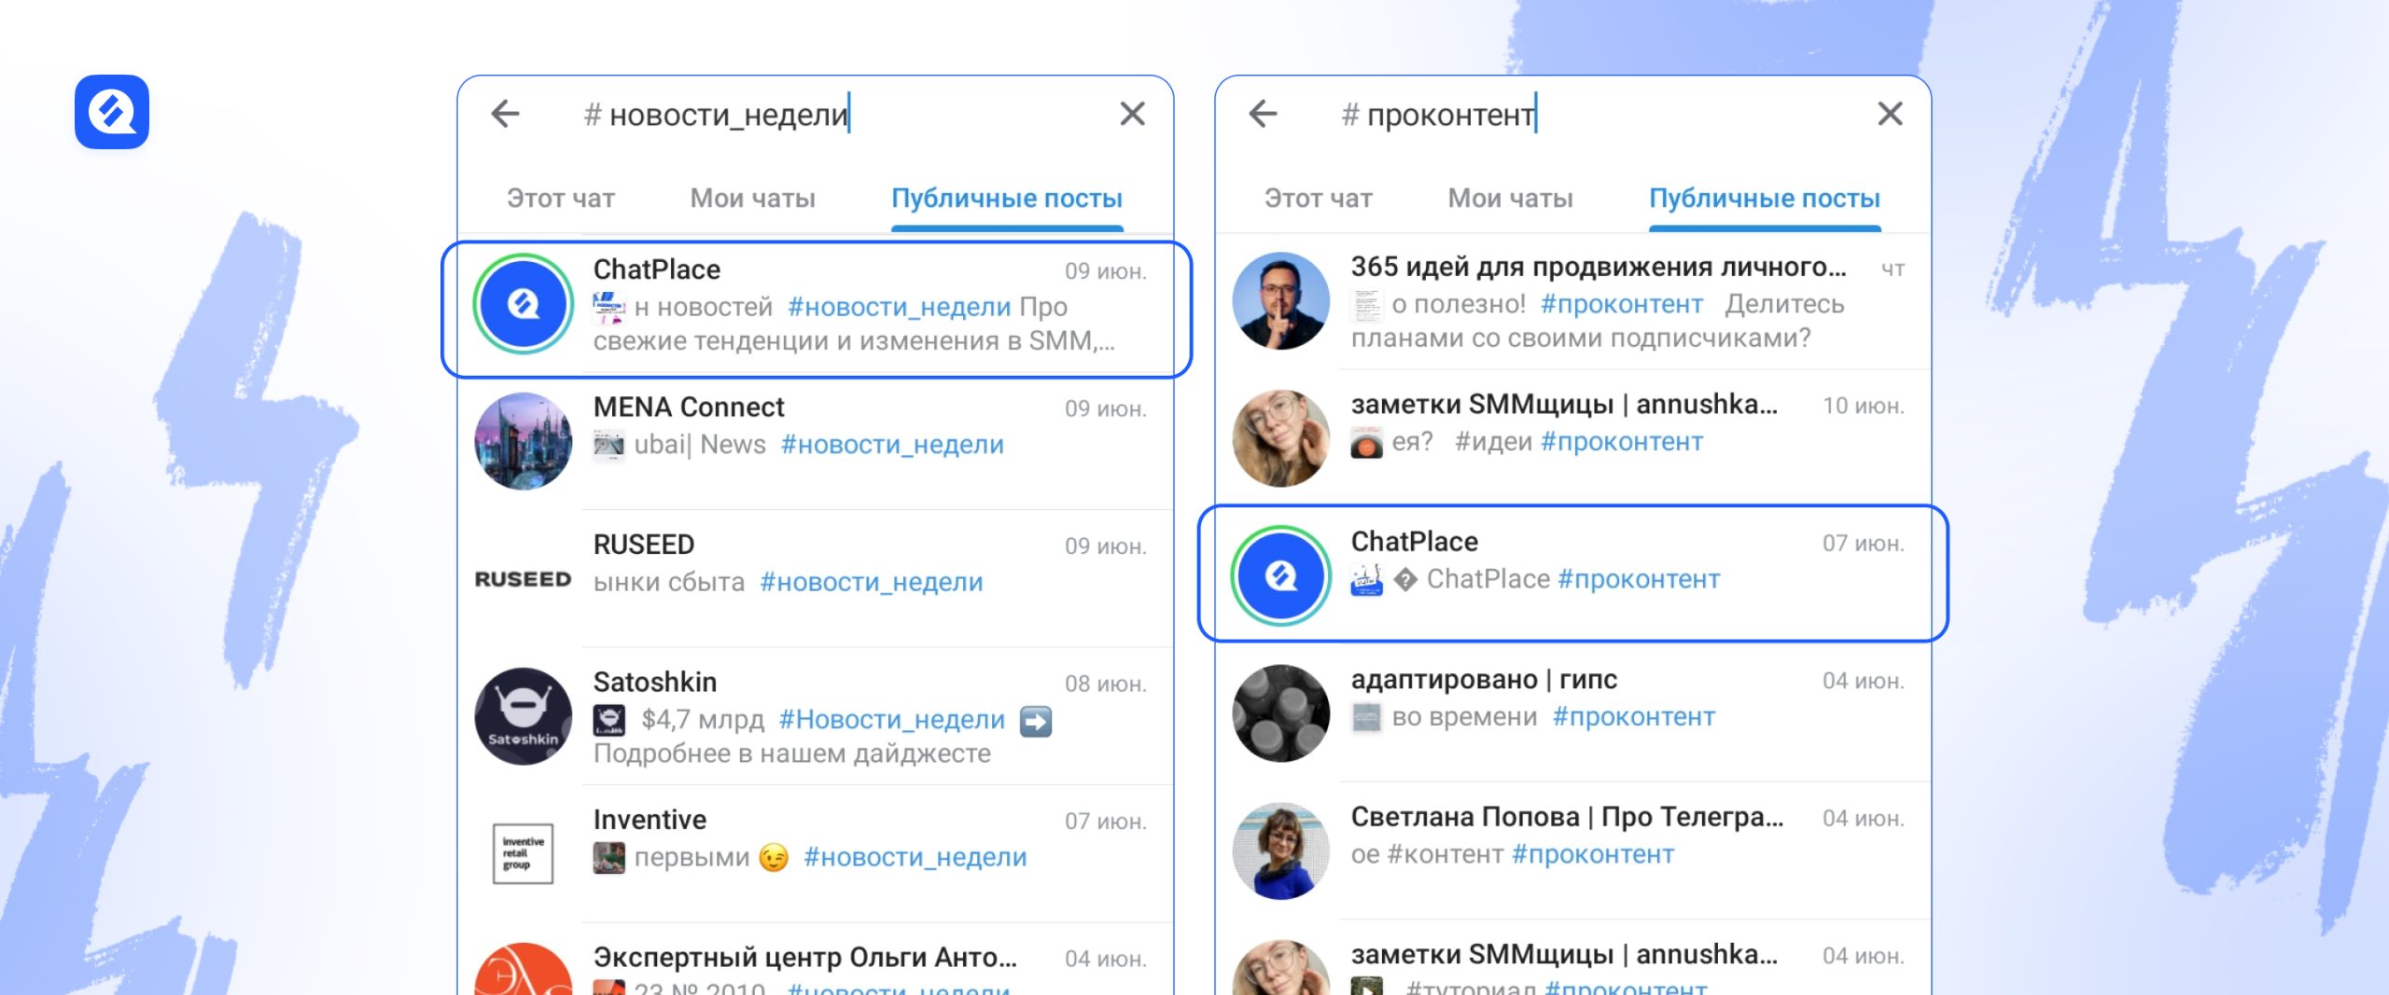The height and width of the screenshot is (995, 2389).
Task: Open MENA Connect channel avatar
Action: coord(524,441)
